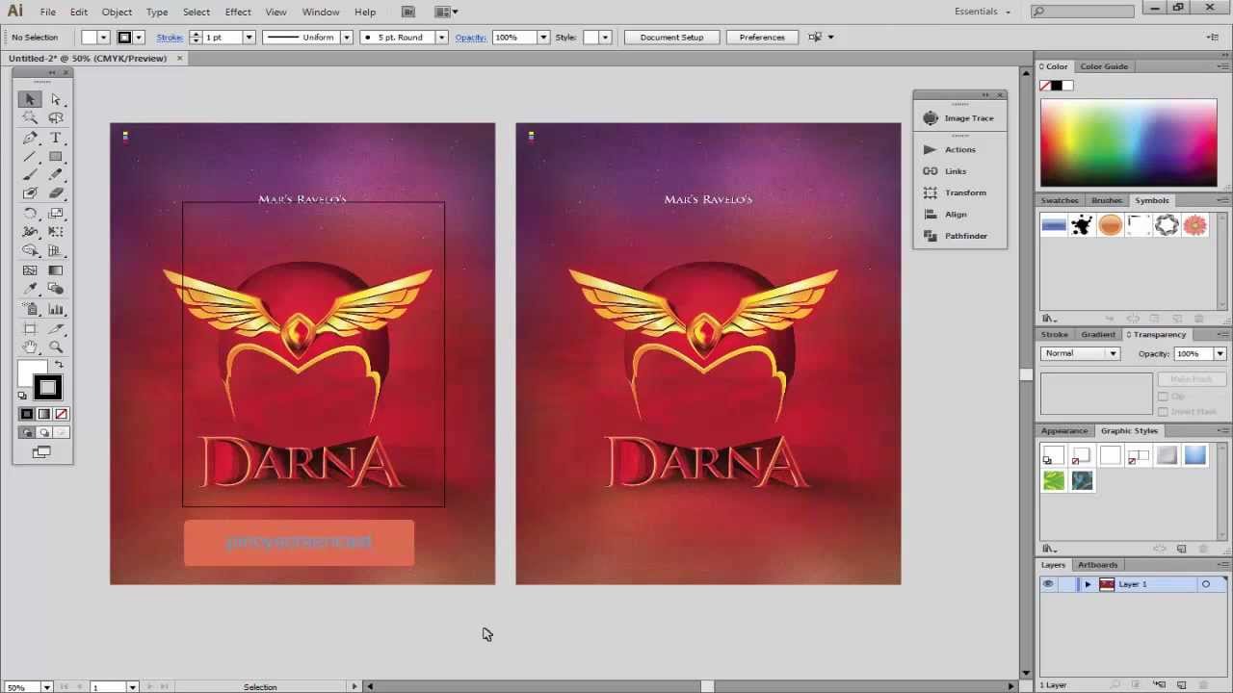The image size is (1233, 693).
Task: Select the Eyedropper tool
Action: coord(30,289)
